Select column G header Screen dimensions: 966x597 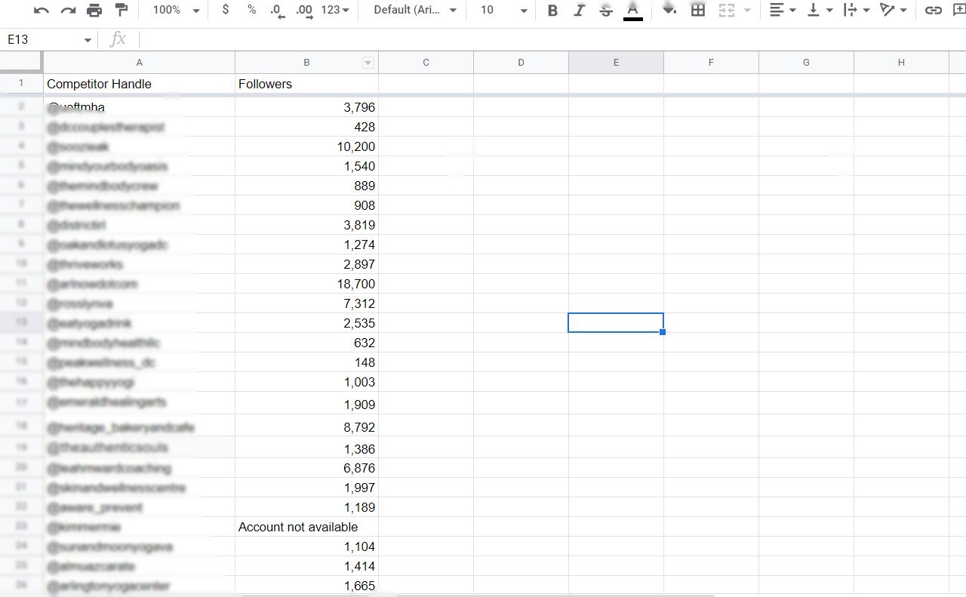806,63
